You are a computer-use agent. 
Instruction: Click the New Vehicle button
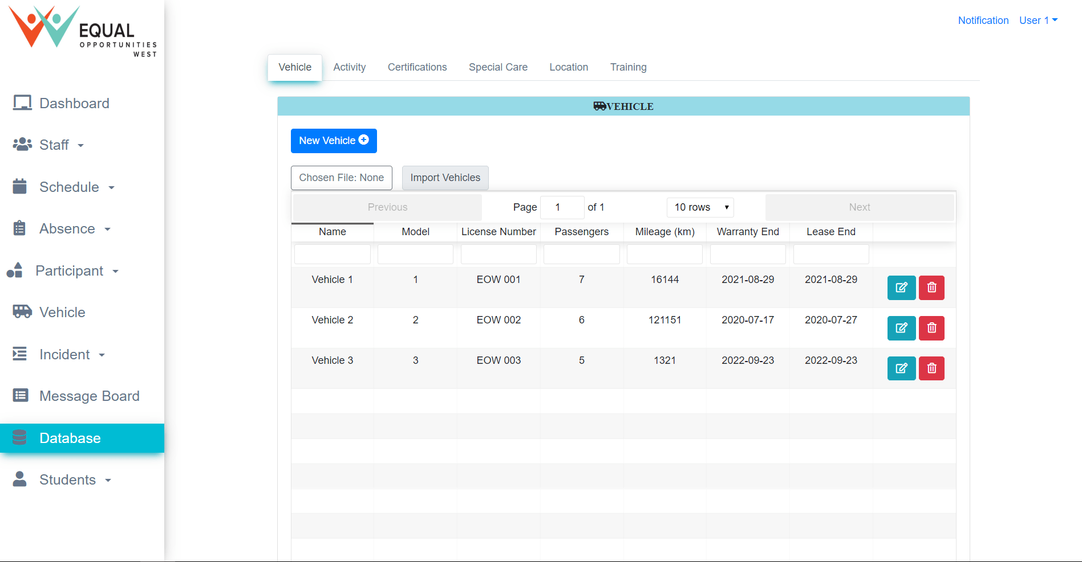pyautogui.click(x=334, y=141)
